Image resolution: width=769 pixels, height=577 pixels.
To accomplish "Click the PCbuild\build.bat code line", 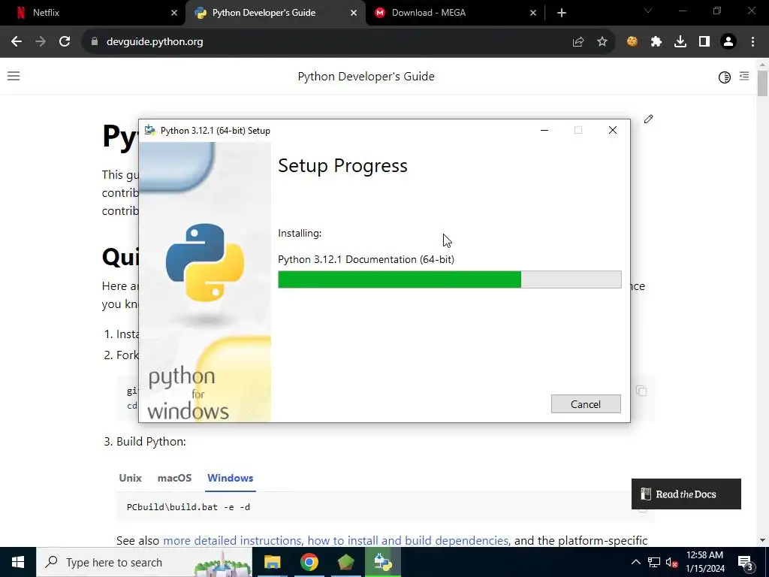I will click(188, 507).
